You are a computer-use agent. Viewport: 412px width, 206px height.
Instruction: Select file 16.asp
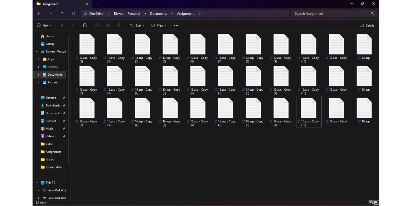[x=364, y=111]
